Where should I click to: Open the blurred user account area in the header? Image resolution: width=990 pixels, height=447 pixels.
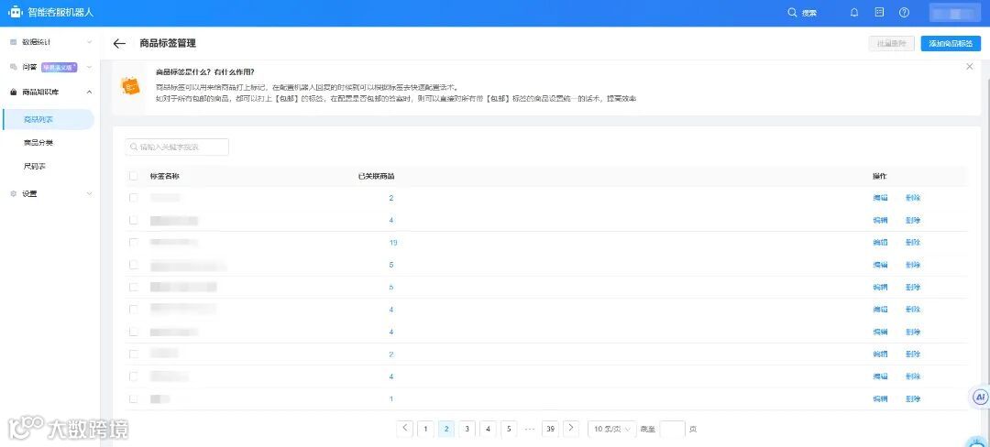(952, 13)
